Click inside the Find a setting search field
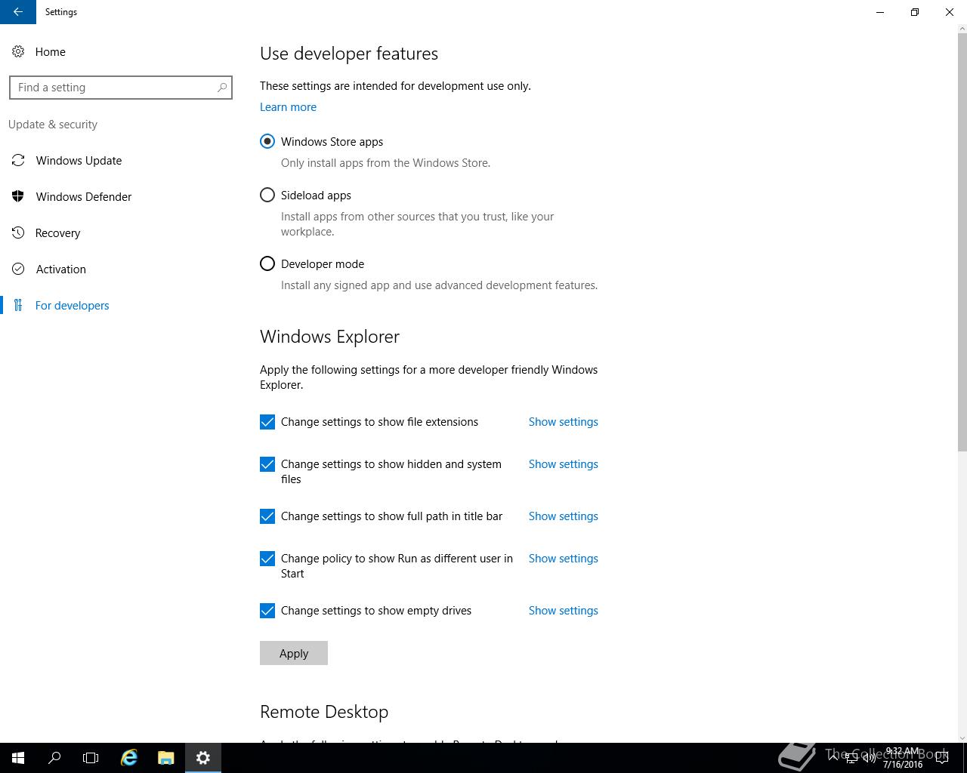 [x=121, y=88]
